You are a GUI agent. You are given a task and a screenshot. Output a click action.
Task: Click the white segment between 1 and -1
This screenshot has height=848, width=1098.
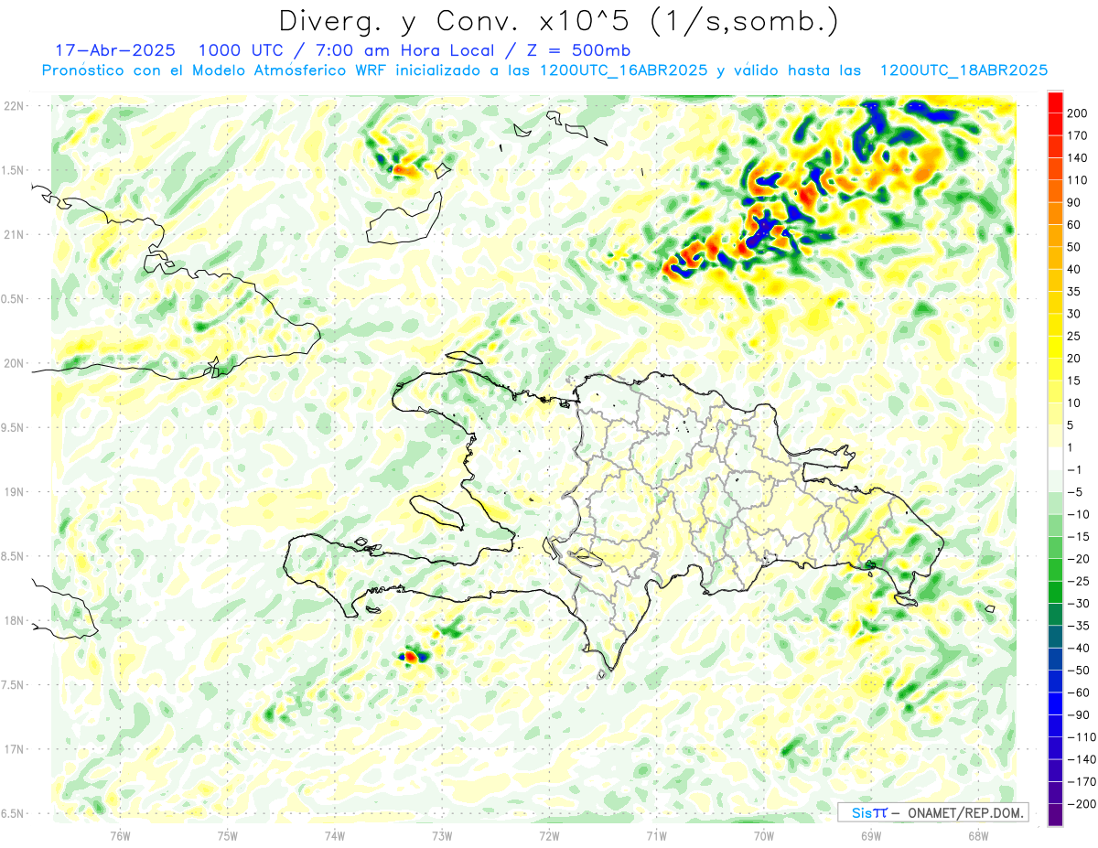tap(1055, 459)
